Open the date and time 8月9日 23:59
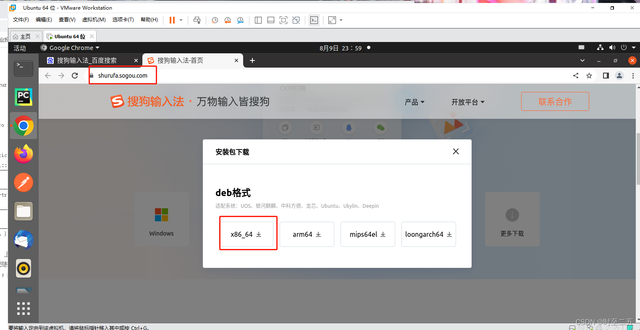The width and height of the screenshot is (640, 330). 341,48
